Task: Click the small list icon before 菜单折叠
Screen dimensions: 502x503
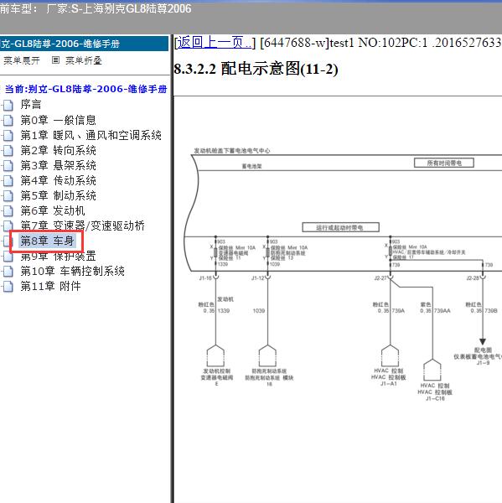Action: click(55, 60)
